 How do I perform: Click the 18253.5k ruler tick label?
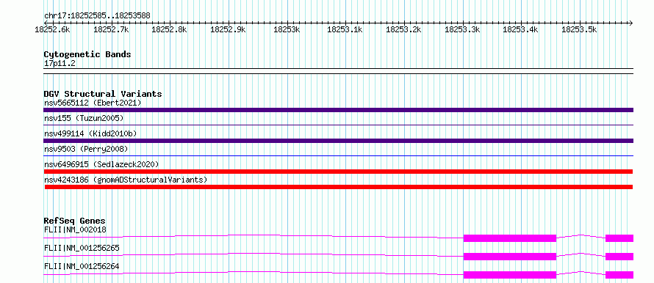click(579, 29)
